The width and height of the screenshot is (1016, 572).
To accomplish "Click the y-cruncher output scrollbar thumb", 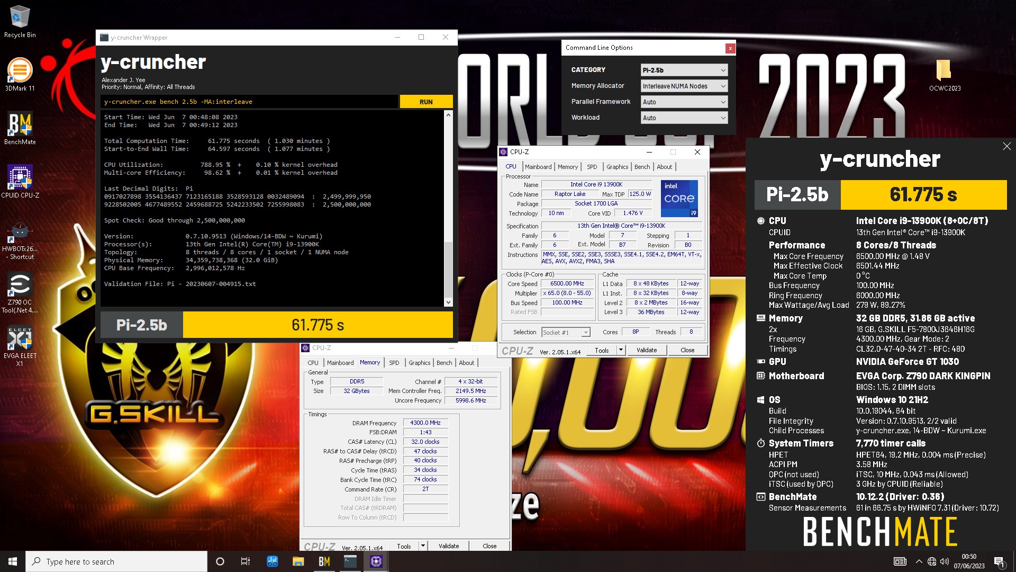I will (x=448, y=269).
